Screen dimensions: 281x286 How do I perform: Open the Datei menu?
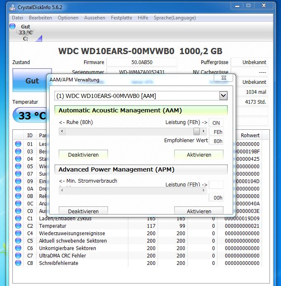click(x=17, y=18)
